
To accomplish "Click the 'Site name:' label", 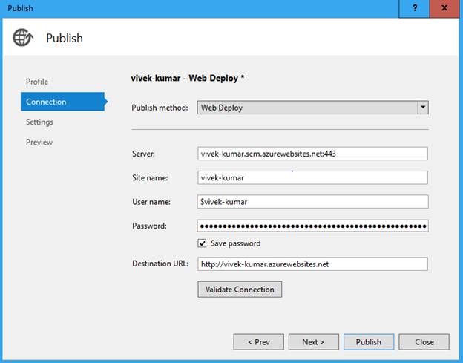I will pos(150,178).
